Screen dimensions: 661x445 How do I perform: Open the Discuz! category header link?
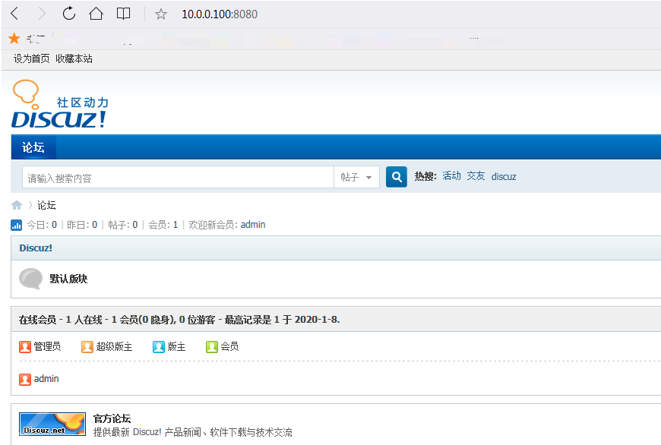click(x=36, y=248)
